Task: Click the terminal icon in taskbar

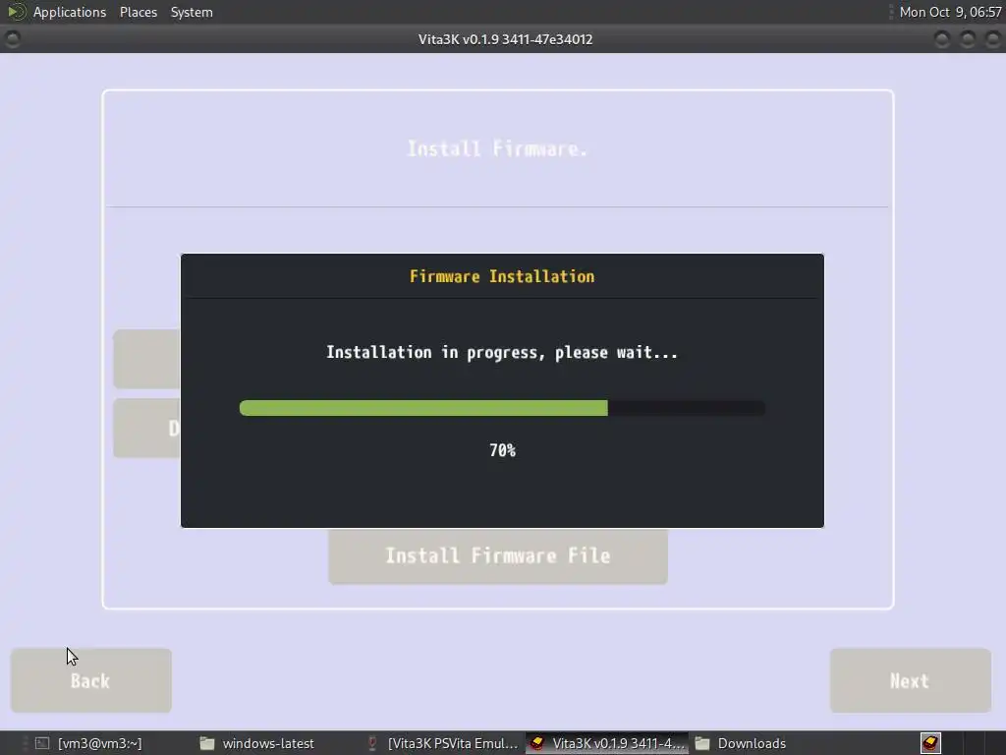Action: click(x=42, y=743)
